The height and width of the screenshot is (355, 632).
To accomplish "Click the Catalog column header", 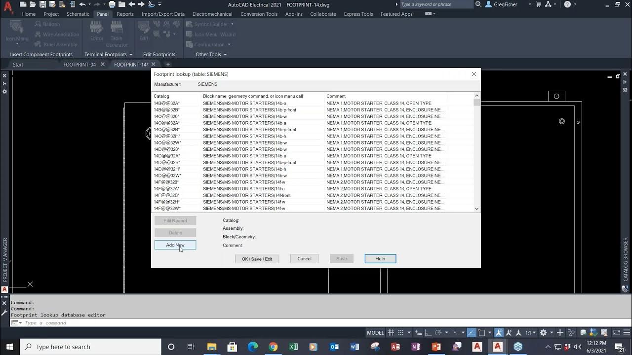I will tap(161, 96).
